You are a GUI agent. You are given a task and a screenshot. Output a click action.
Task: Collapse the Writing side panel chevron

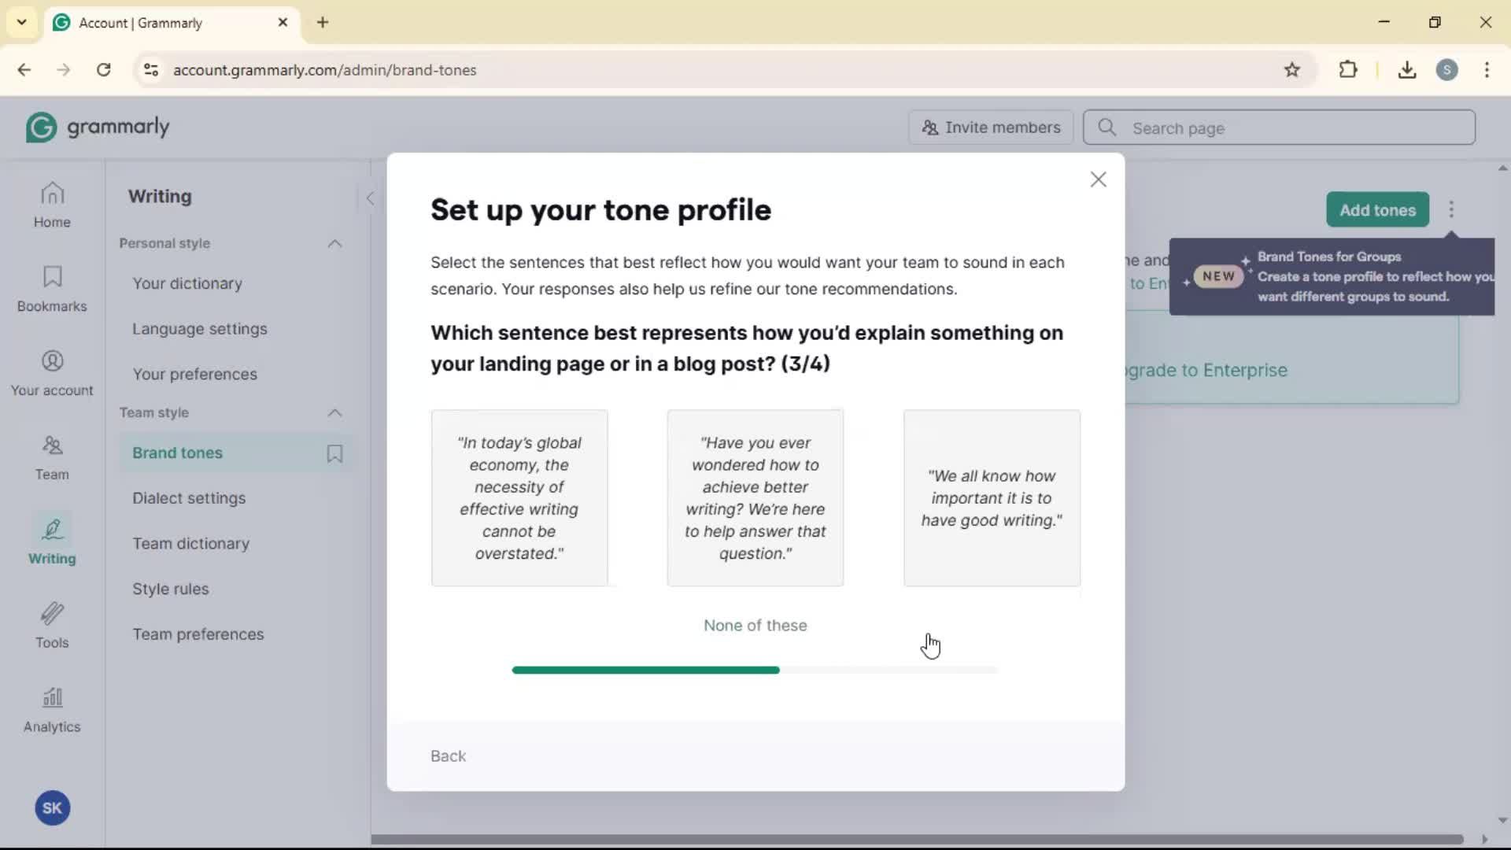tap(370, 198)
